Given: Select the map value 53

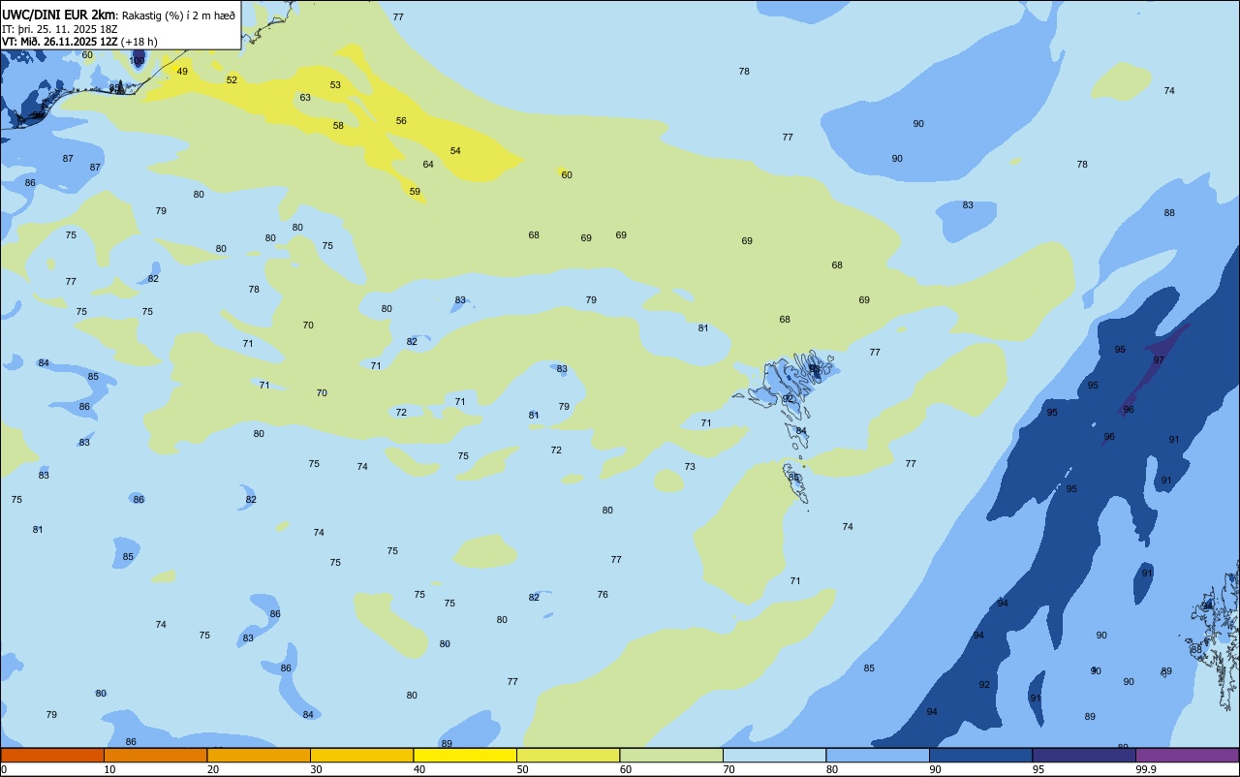Looking at the screenshot, I should click(x=335, y=85).
